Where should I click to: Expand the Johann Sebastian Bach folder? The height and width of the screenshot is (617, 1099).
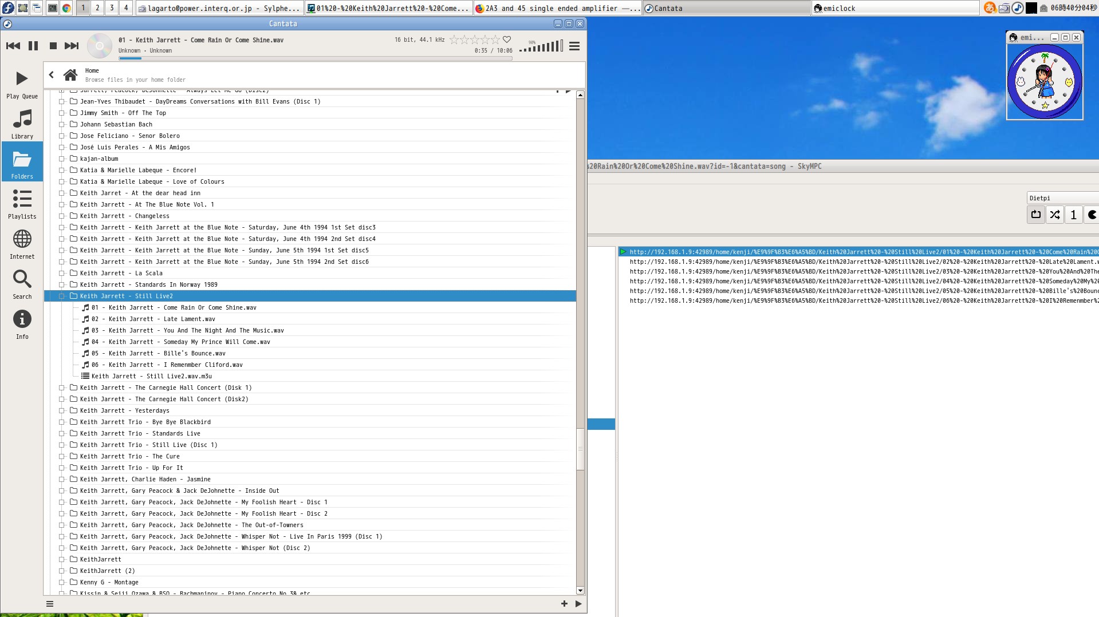tap(62, 124)
